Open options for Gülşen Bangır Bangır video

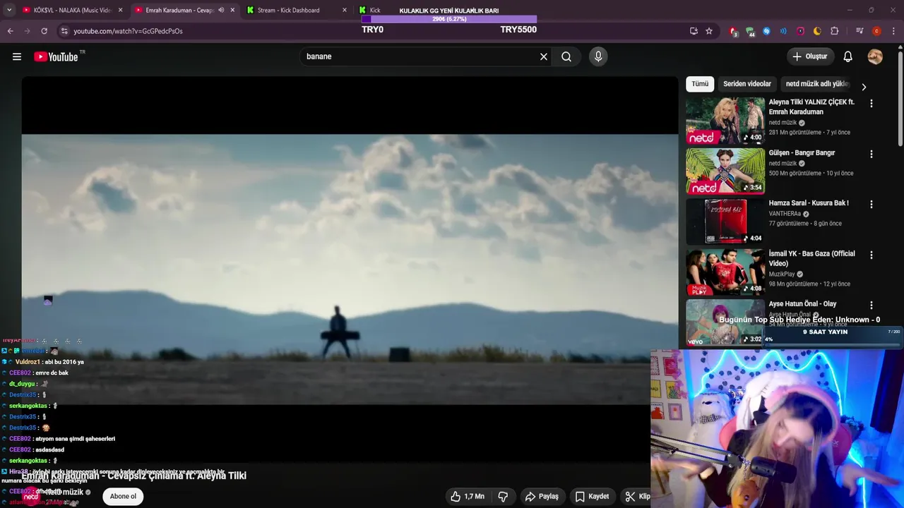point(872,154)
